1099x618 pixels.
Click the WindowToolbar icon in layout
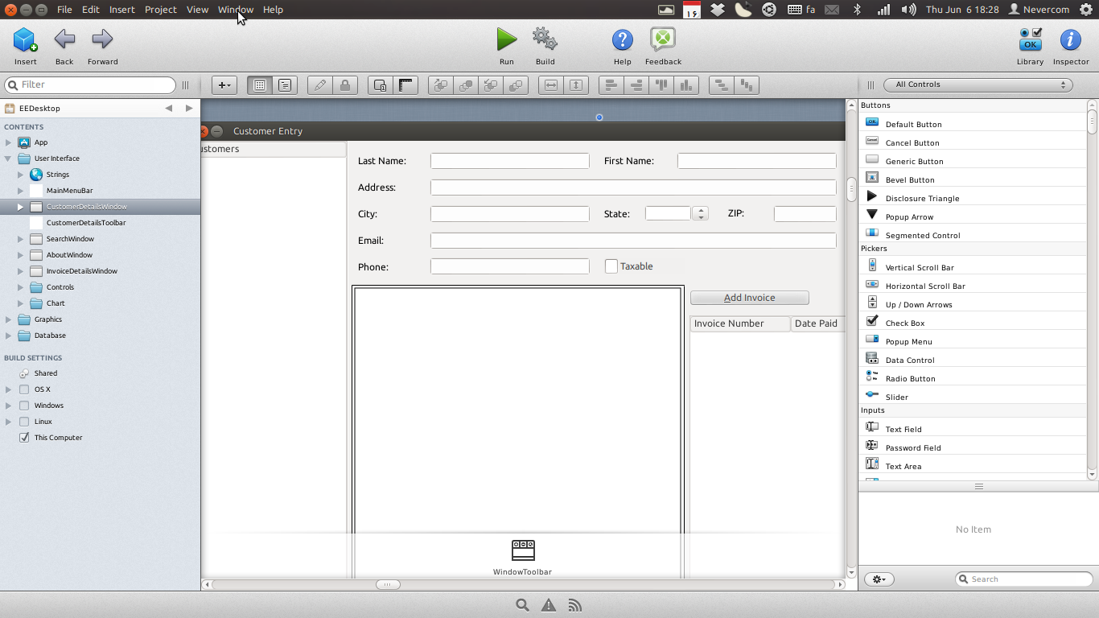523,550
